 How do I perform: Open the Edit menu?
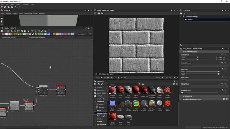pyautogui.click(x=7, y=4)
